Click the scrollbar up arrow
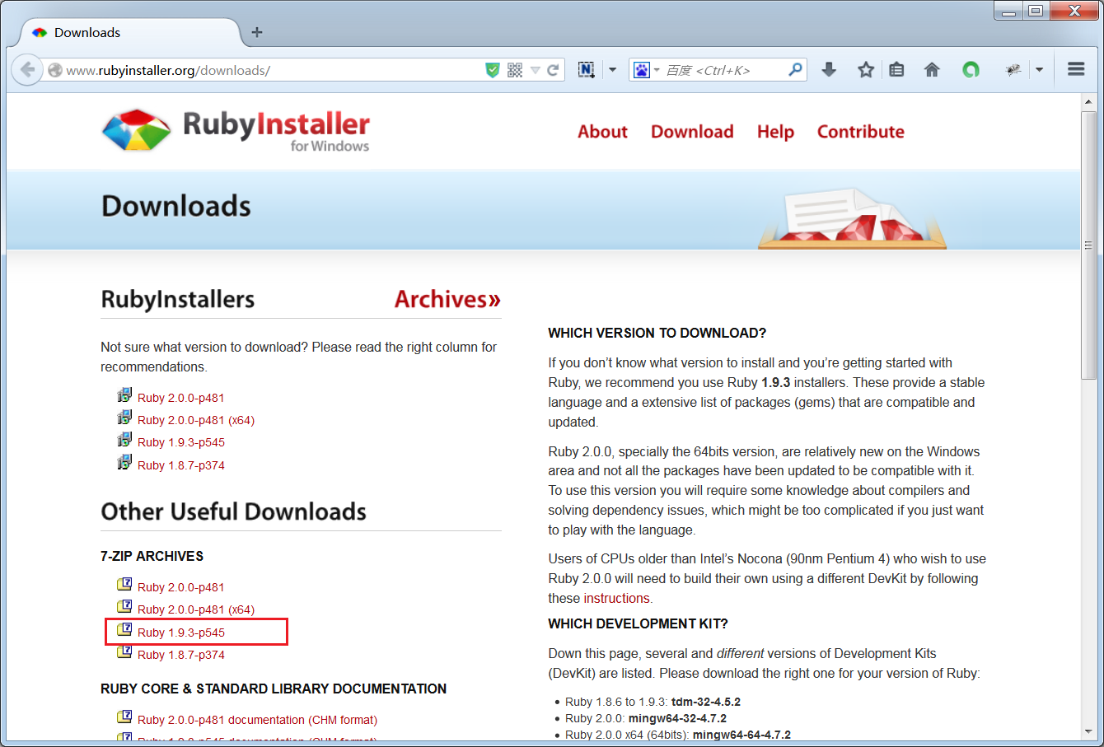Viewport: 1104px width, 747px height. pos(1088,102)
